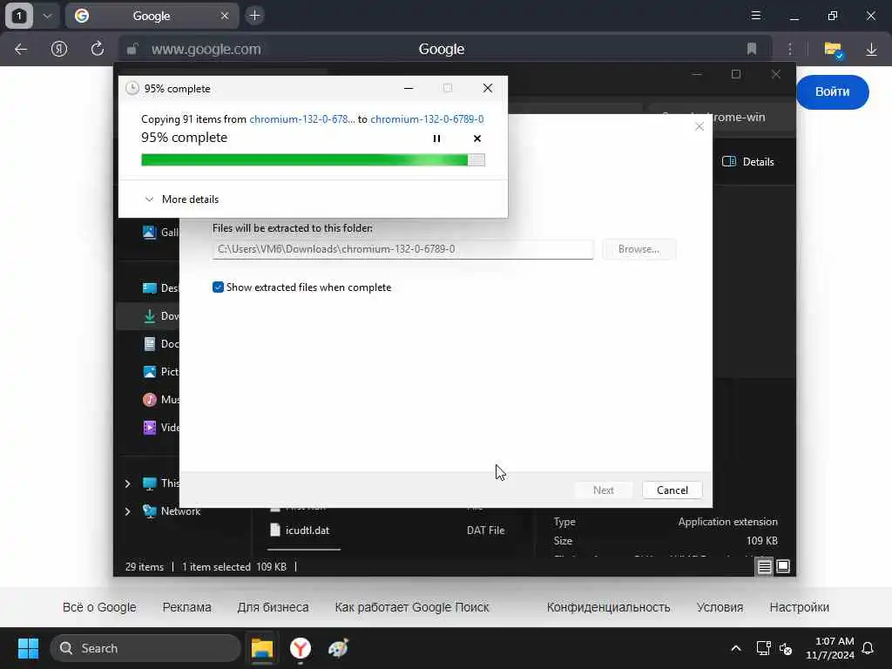Select the icudtl.dat file
This screenshot has width=892, height=669.
[307, 530]
